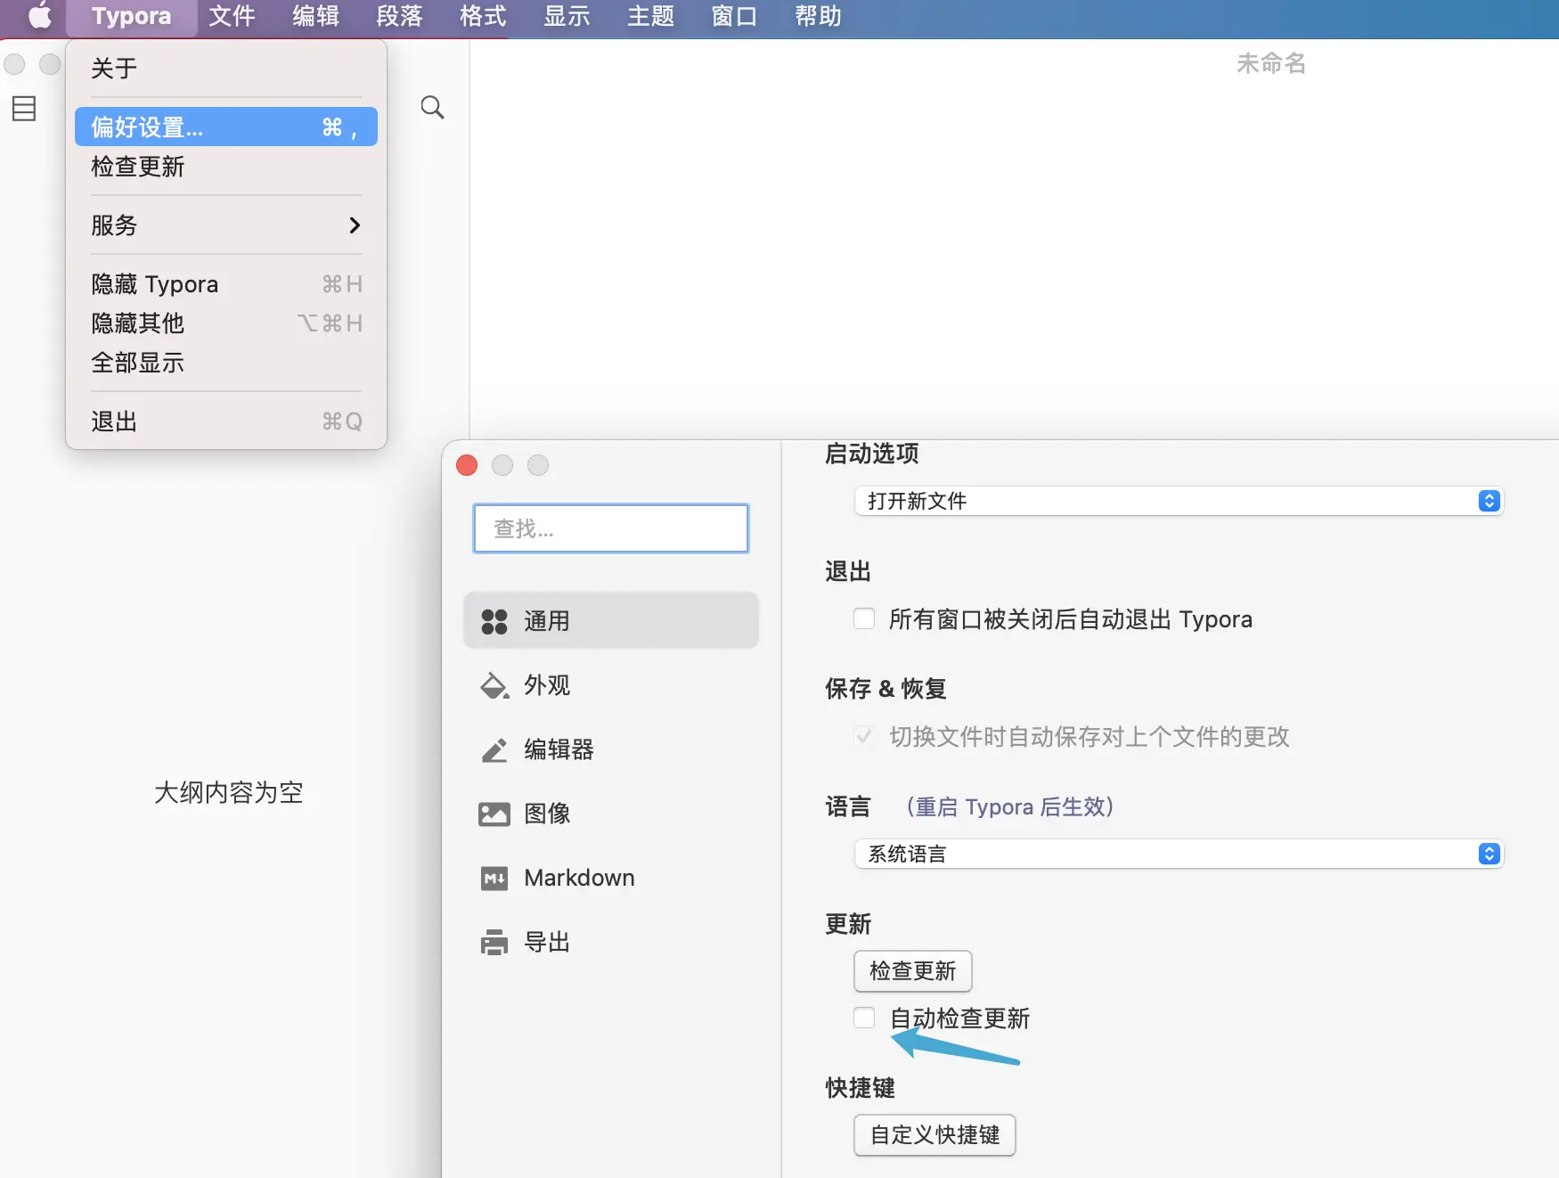Expand the 服务 submenu arrow

click(x=355, y=225)
